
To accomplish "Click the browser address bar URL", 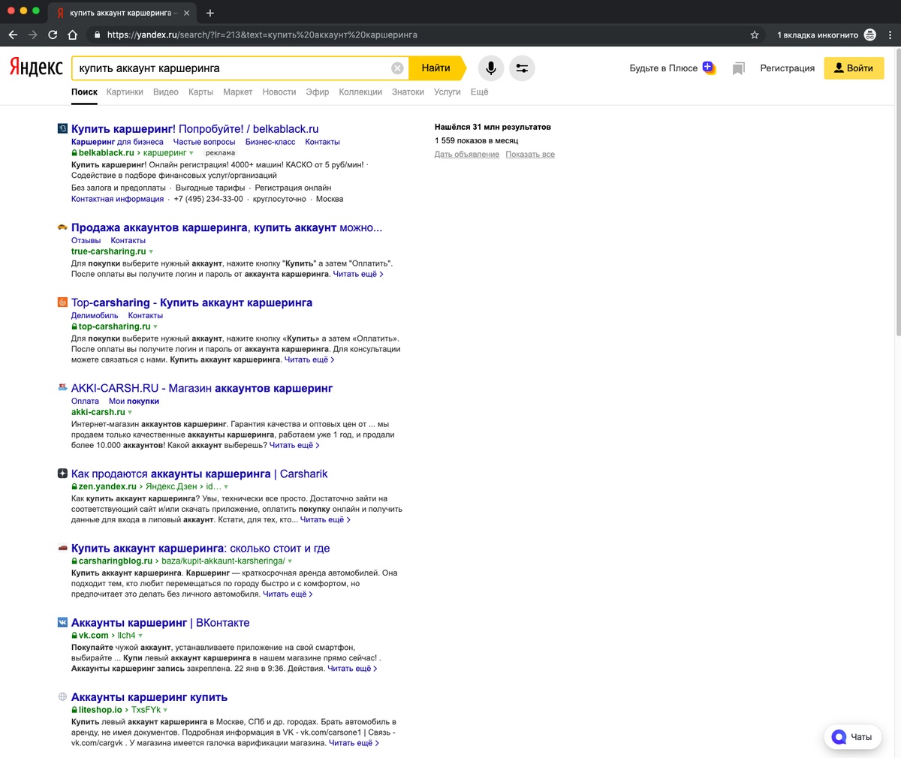I will click(x=262, y=35).
